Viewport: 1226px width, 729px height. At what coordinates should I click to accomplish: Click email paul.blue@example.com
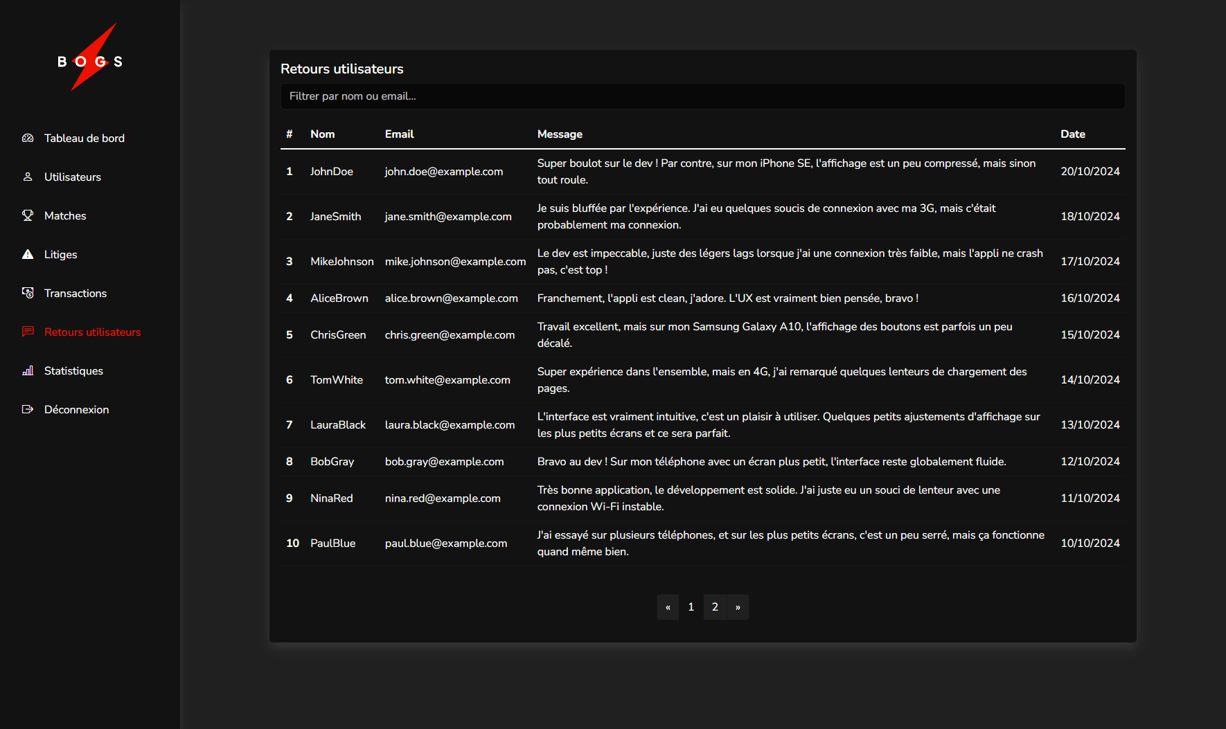(446, 543)
